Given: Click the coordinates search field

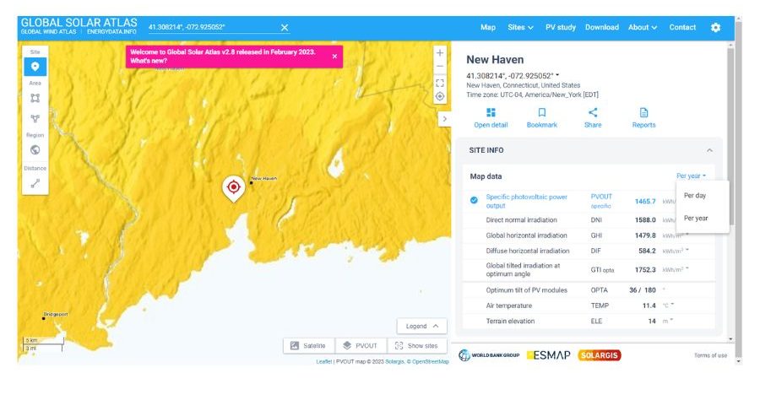Looking at the screenshot, I should 211,27.
